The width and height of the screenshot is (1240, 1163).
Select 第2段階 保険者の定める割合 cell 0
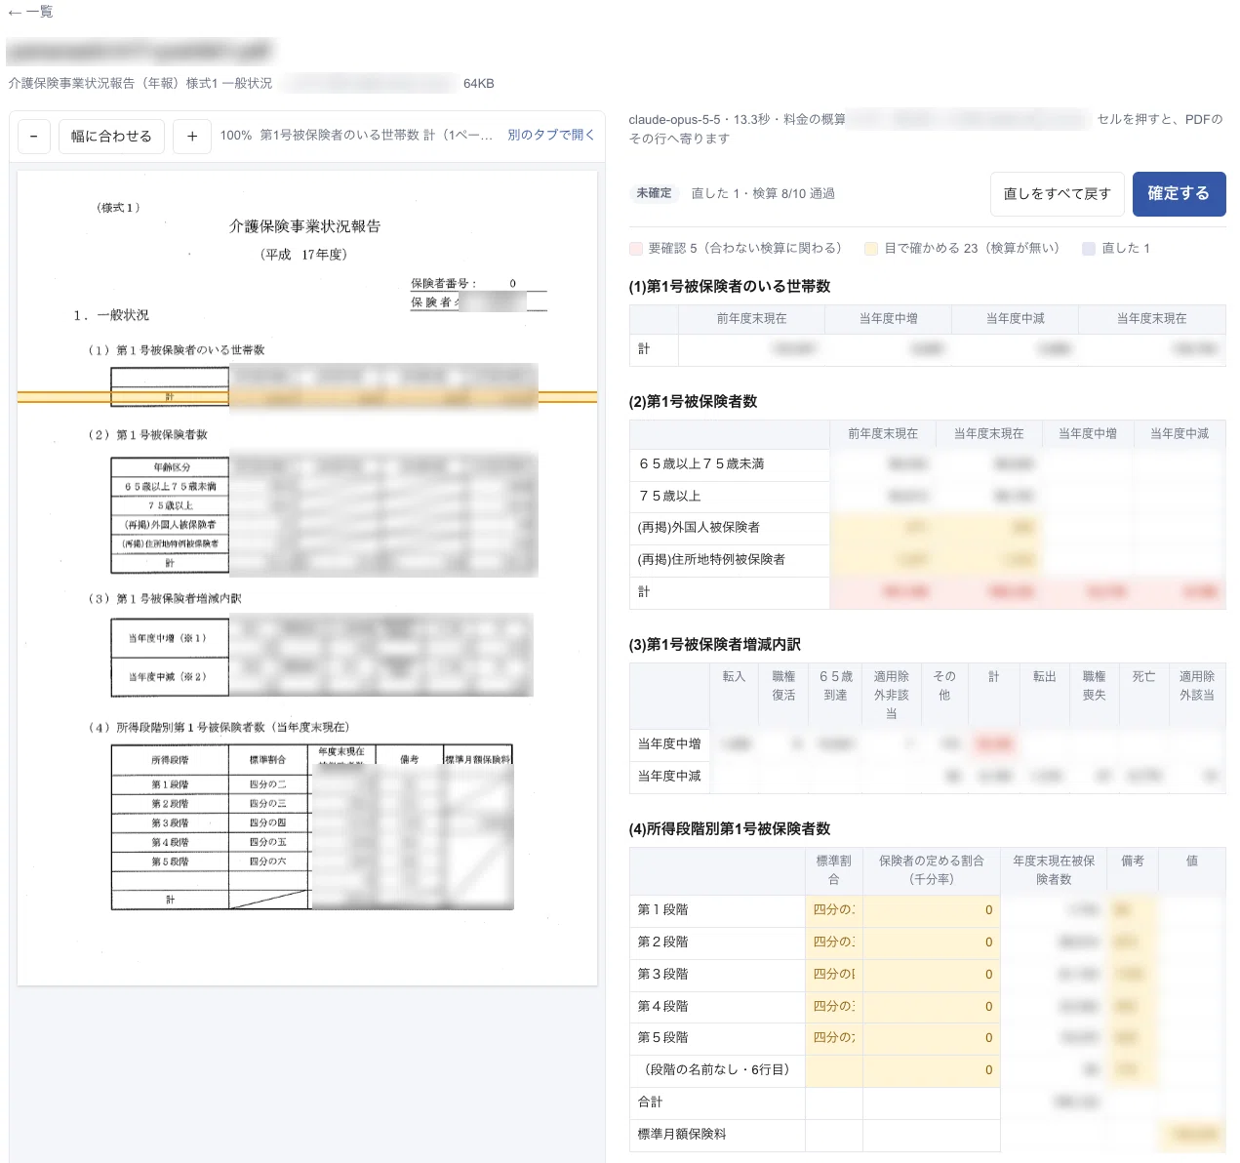tap(932, 942)
